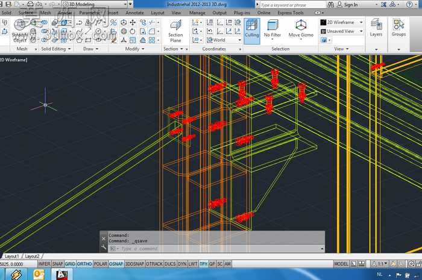Toggle SNAP mode in status bar
The image size is (422, 280).
coord(58,264)
